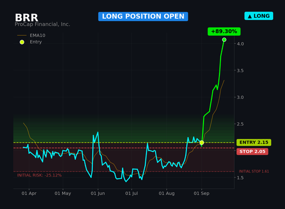The width and height of the screenshot is (285, 209).
Task: Click the LONG direction badge
Action: [x=259, y=16]
